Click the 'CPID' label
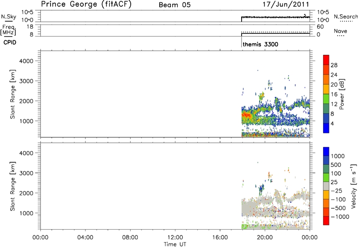 pyautogui.click(x=10, y=42)
